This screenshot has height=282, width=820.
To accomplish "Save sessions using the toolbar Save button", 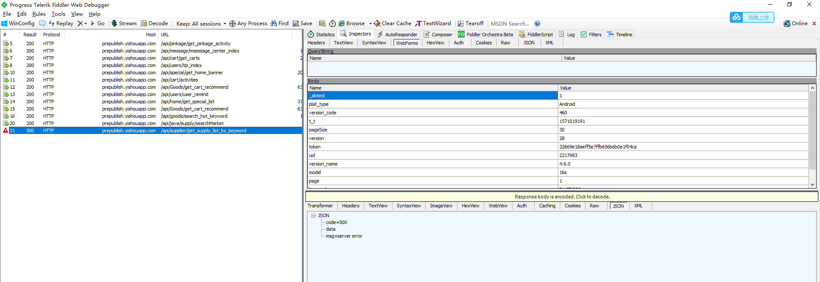I will click(302, 23).
